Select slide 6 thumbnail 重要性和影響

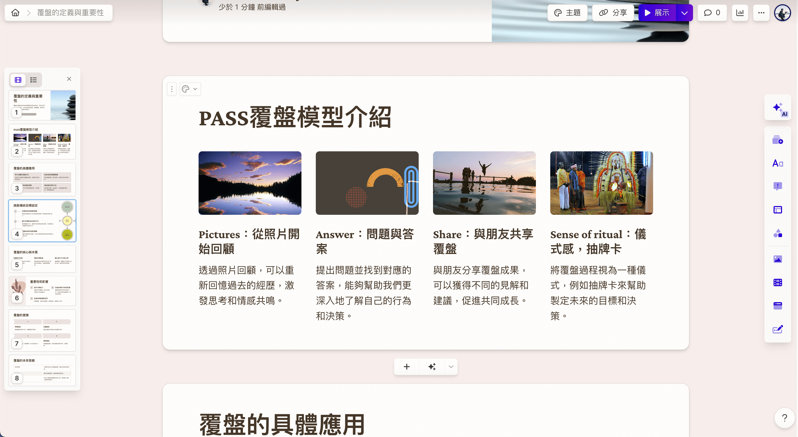[43, 291]
